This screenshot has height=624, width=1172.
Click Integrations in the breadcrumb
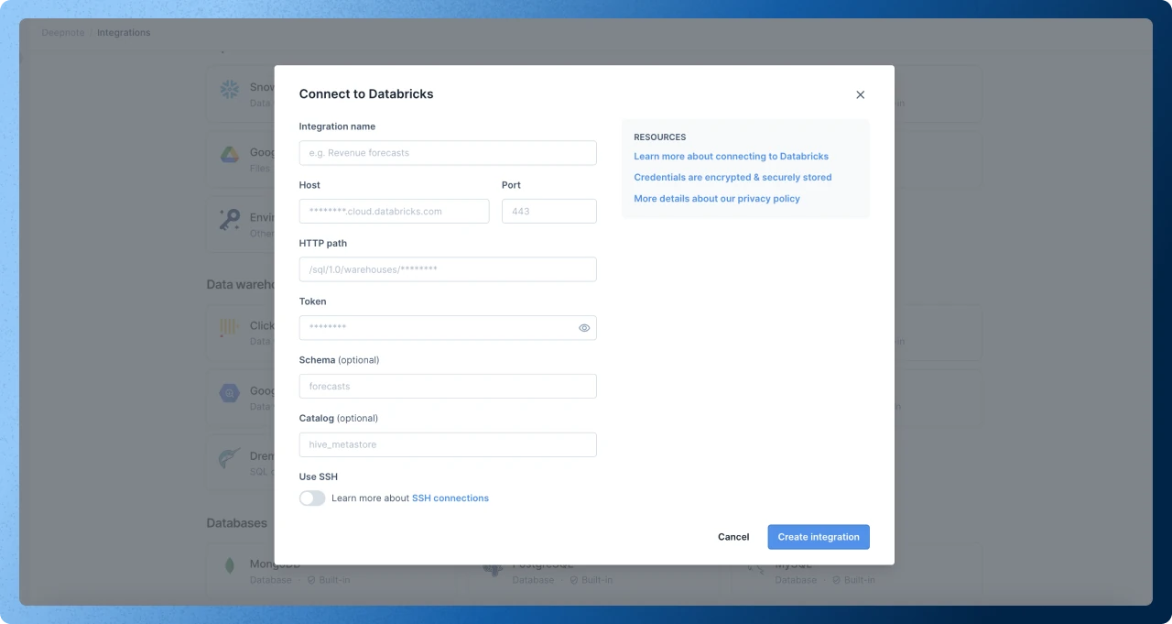click(124, 33)
